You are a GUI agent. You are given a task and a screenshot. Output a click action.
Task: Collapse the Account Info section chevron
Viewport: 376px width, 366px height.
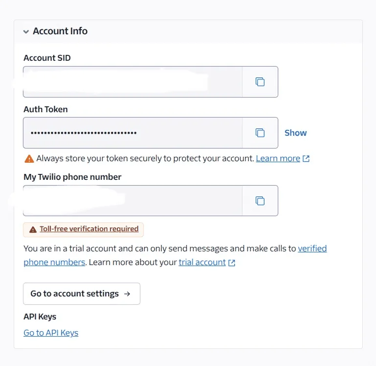(26, 31)
